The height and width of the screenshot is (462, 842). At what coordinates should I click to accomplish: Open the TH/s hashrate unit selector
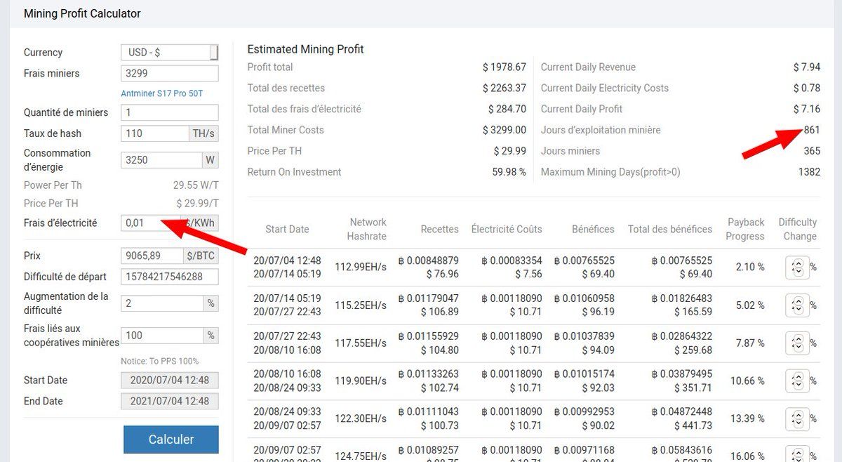tap(203, 133)
